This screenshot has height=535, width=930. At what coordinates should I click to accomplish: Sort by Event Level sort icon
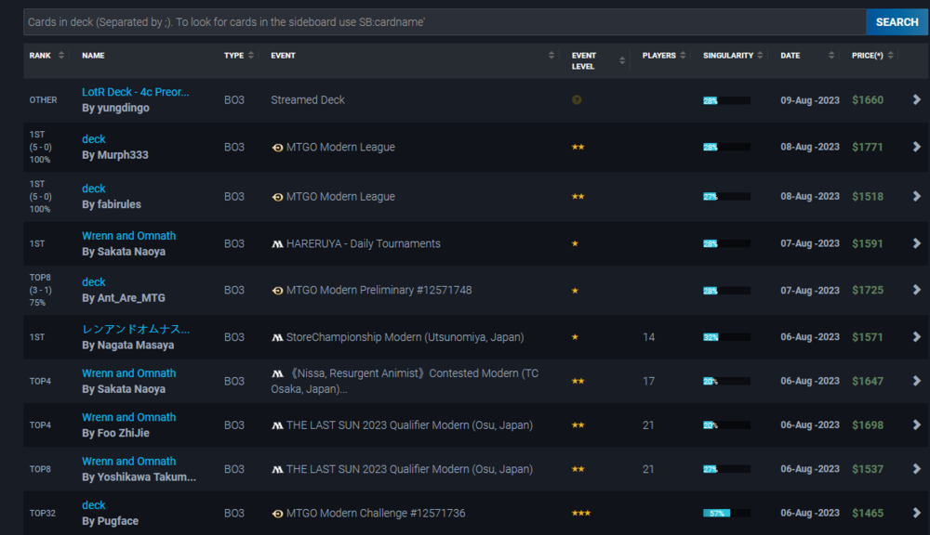point(622,61)
